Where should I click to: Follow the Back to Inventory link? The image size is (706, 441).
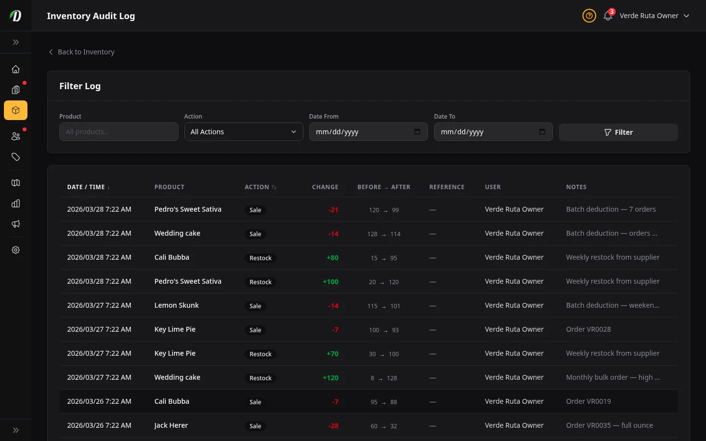tap(81, 51)
